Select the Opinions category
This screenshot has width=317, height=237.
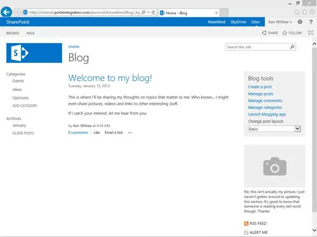[x=20, y=98]
